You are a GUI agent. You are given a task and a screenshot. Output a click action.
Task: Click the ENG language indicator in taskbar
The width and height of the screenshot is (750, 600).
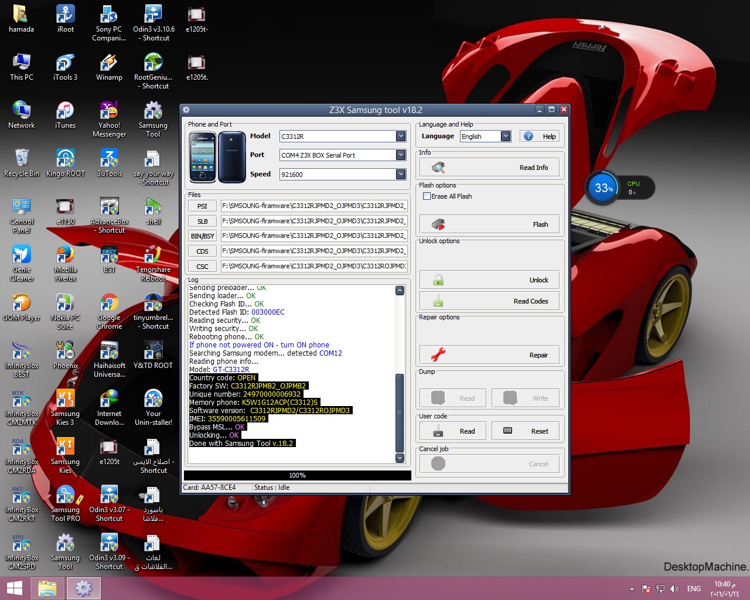694,589
